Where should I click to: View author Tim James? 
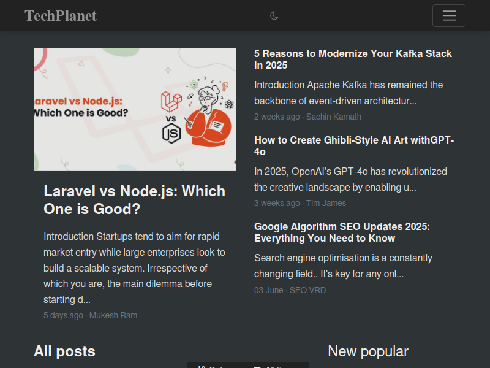326,203
